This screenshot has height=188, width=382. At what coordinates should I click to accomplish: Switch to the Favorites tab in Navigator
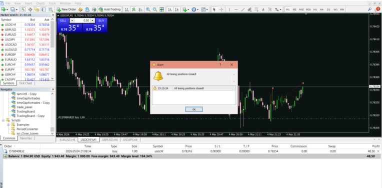click(26, 138)
